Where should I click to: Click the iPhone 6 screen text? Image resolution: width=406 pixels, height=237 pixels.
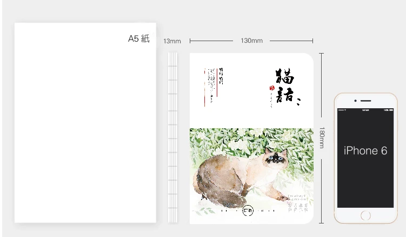pos(365,150)
